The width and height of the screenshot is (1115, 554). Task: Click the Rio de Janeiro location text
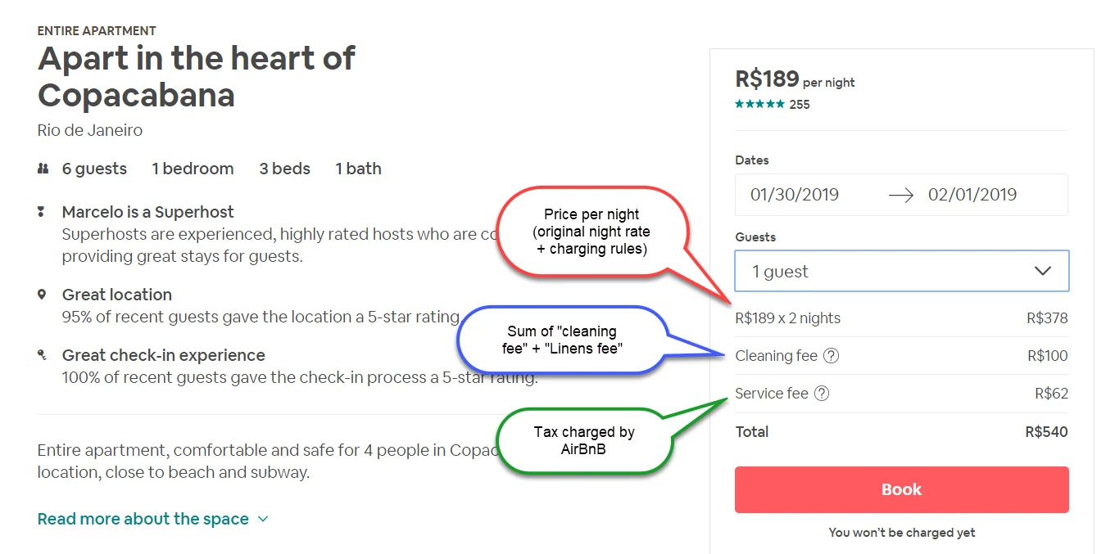(x=90, y=130)
